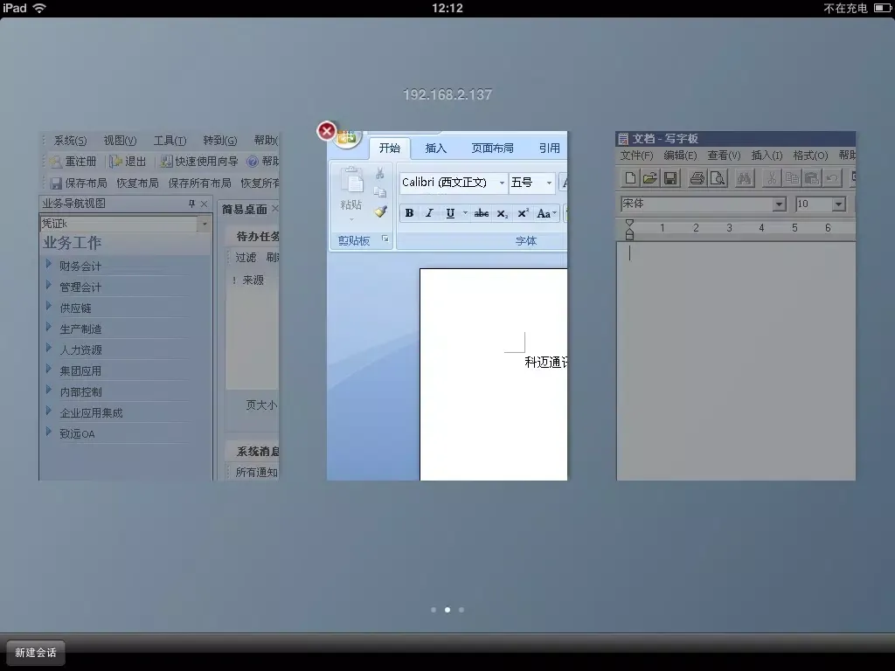The height and width of the screenshot is (671, 895).
Task: Select the Format Painter brush in Word
Action: click(380, 211)
